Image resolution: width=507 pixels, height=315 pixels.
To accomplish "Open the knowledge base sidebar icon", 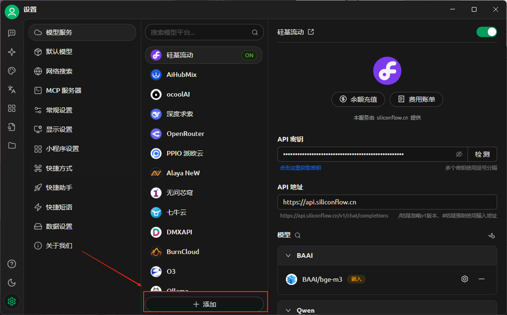I will (12, 127).
